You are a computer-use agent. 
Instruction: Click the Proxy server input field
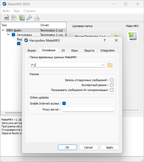(x=88, y=109)
